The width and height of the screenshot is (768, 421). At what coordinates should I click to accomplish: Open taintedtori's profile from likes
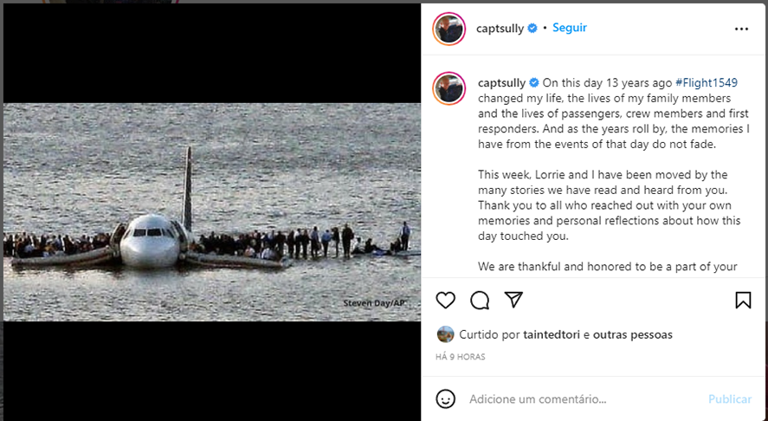(x=551, y=334)
